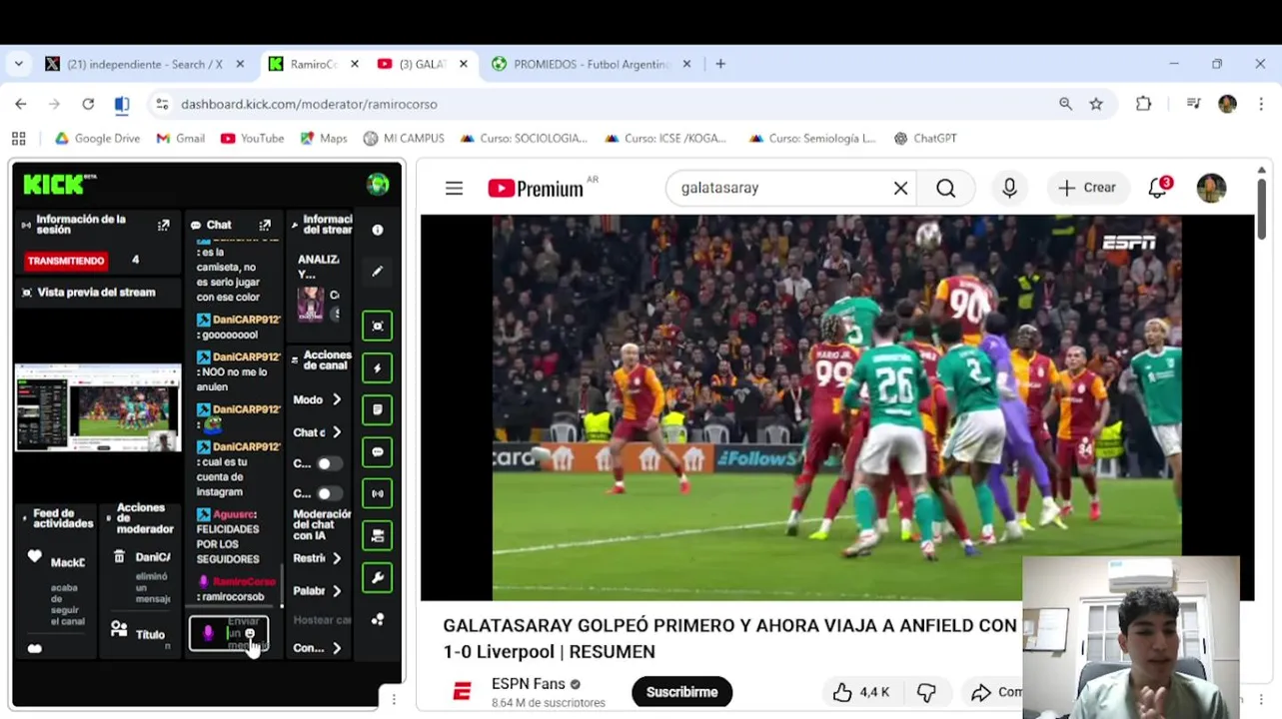Open Chrome tab search dropdown arrow

(x=18, y=64)
